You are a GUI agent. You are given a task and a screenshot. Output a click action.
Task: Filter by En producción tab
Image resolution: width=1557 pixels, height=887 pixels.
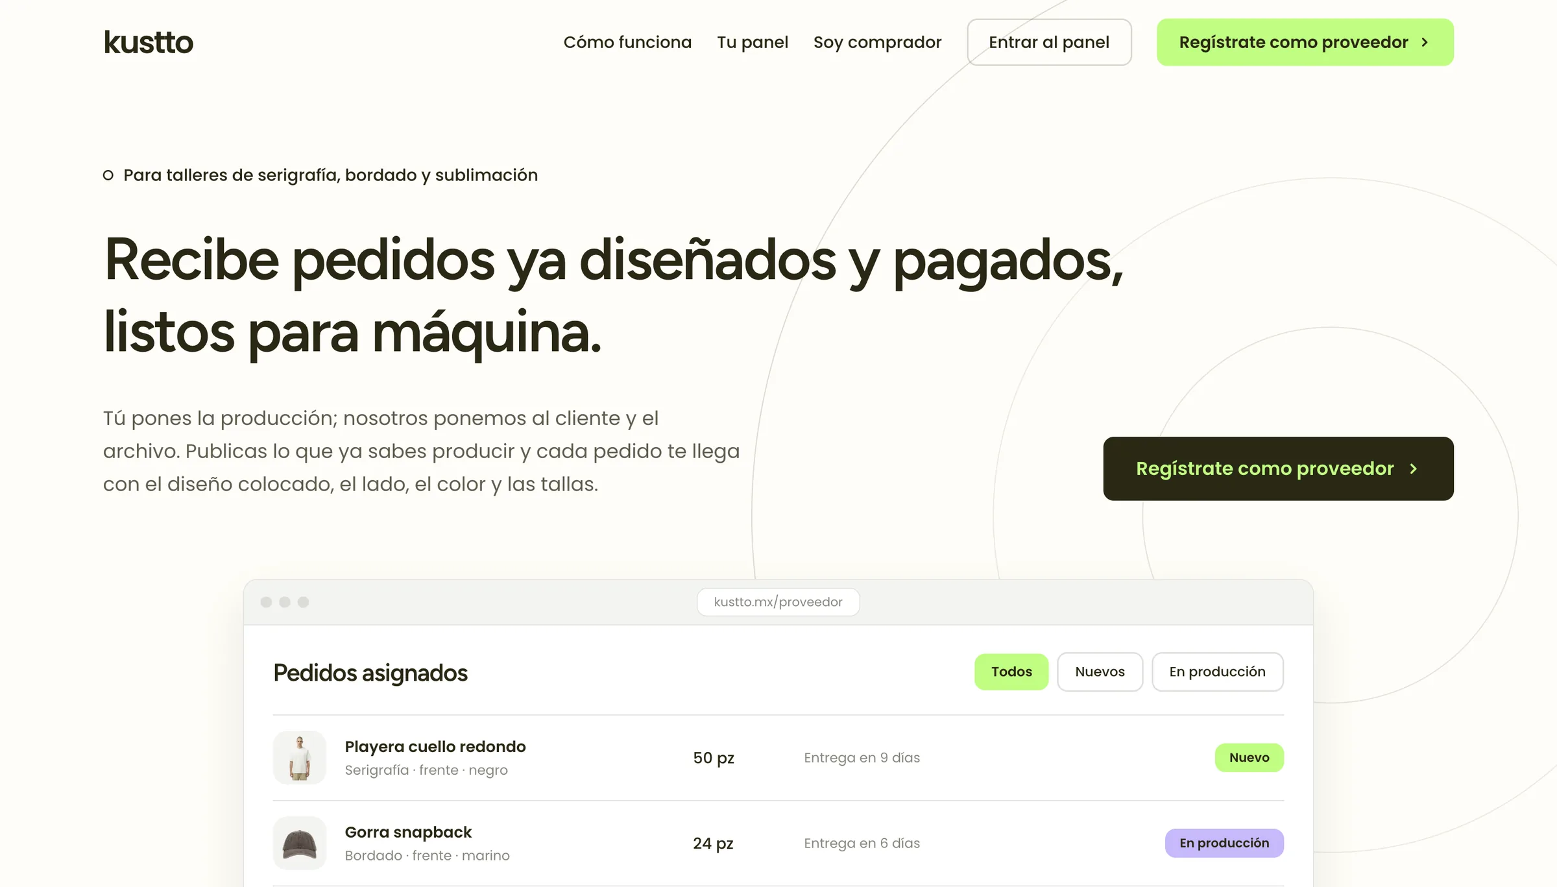click(1217, 672)
